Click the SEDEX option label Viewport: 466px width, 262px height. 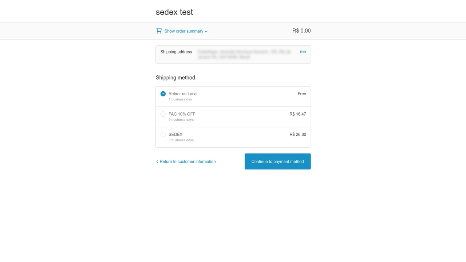pos(175,135)
